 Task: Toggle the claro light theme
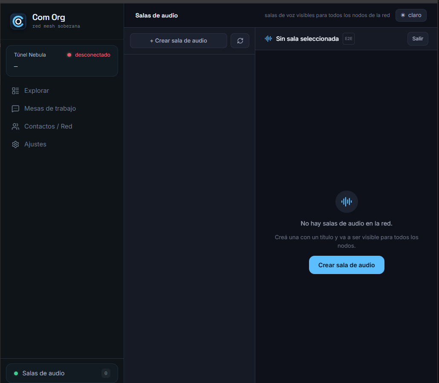411,15
